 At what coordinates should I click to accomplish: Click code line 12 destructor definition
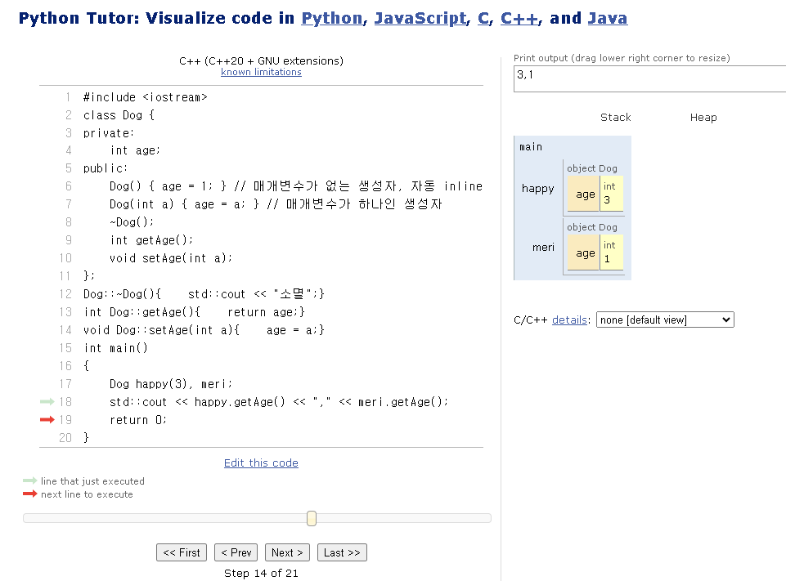tap(204, 294)
